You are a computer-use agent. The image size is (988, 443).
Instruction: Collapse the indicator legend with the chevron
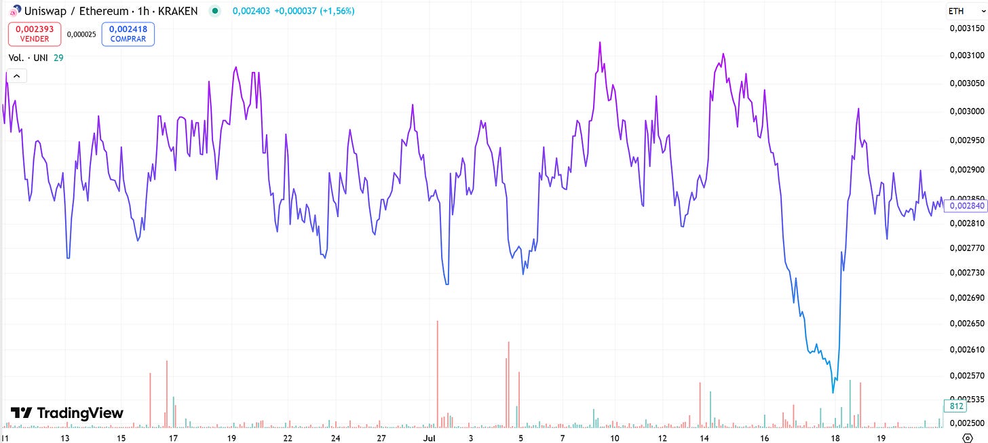[x=18, y=76]
